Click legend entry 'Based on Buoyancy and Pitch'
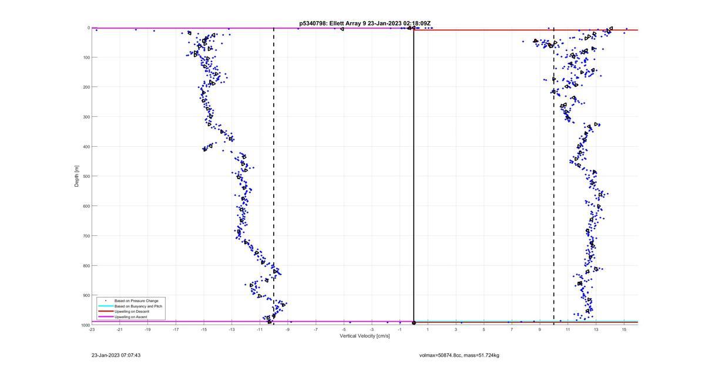705x365 pixels. 138,306
